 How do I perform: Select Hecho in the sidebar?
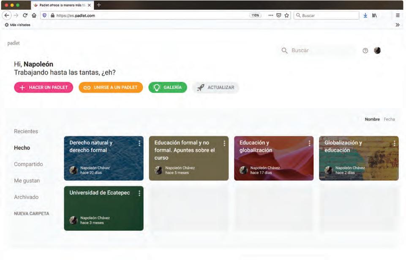coord(22,148)
